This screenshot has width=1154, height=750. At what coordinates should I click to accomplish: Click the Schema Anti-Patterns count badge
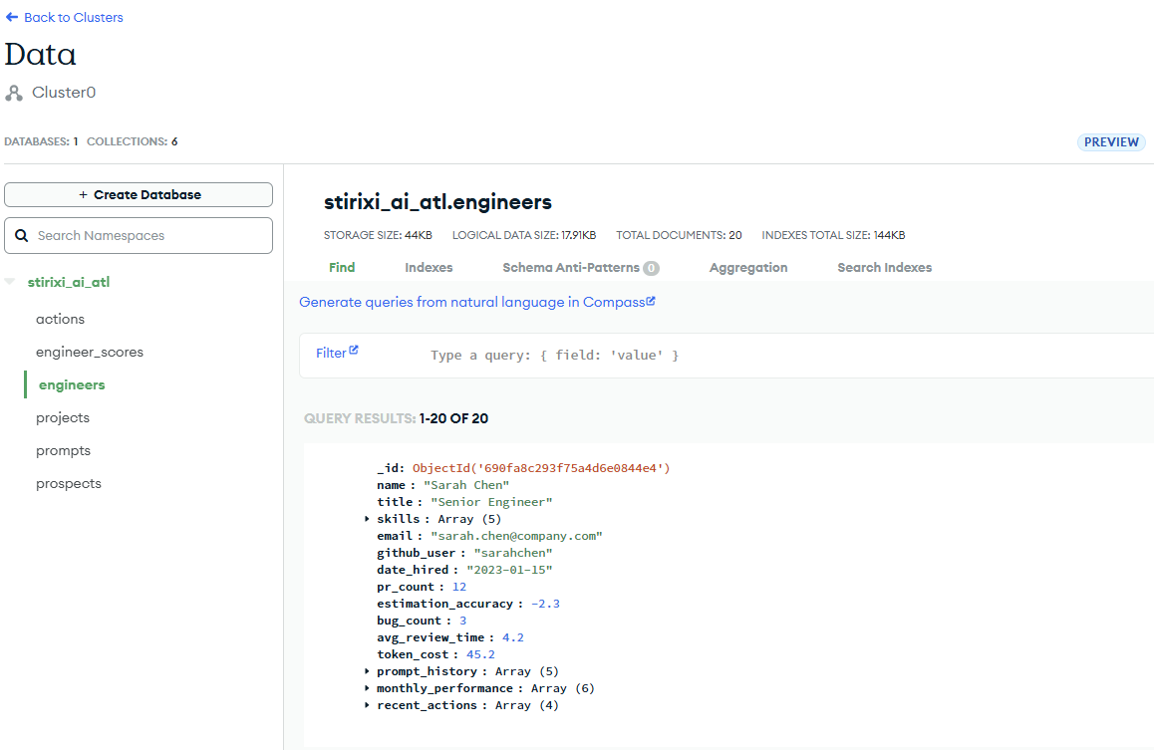coord(652,268)
